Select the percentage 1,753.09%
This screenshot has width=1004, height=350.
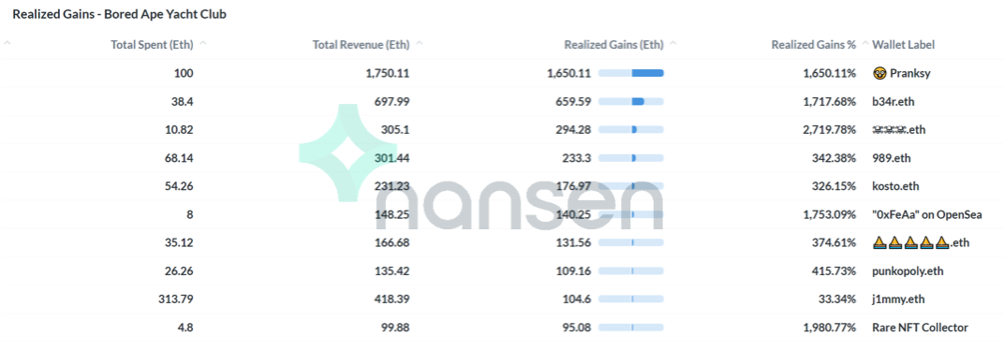pos(829,214)
